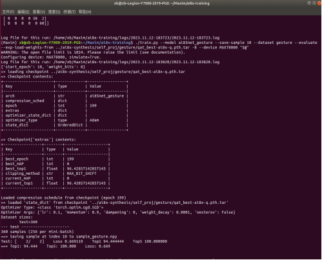Open the 终端(T) menu
This screenshot has width=322, height=260.
70,12
